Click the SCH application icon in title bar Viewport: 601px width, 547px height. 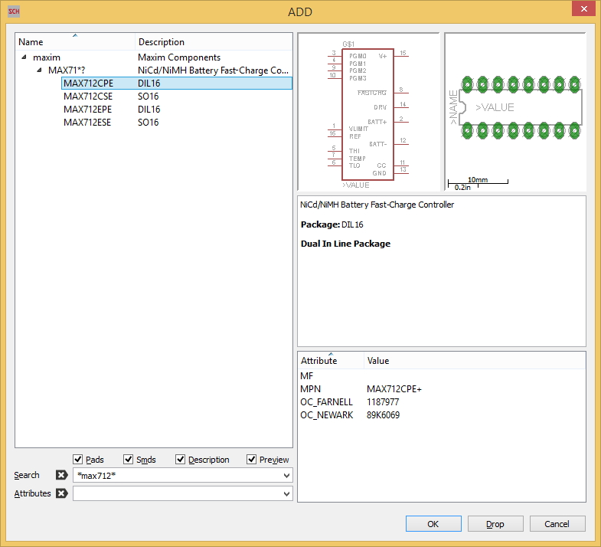[x=14, y=11]
